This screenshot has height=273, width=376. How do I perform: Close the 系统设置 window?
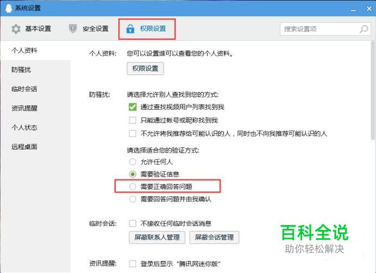[x=369, y=9]
